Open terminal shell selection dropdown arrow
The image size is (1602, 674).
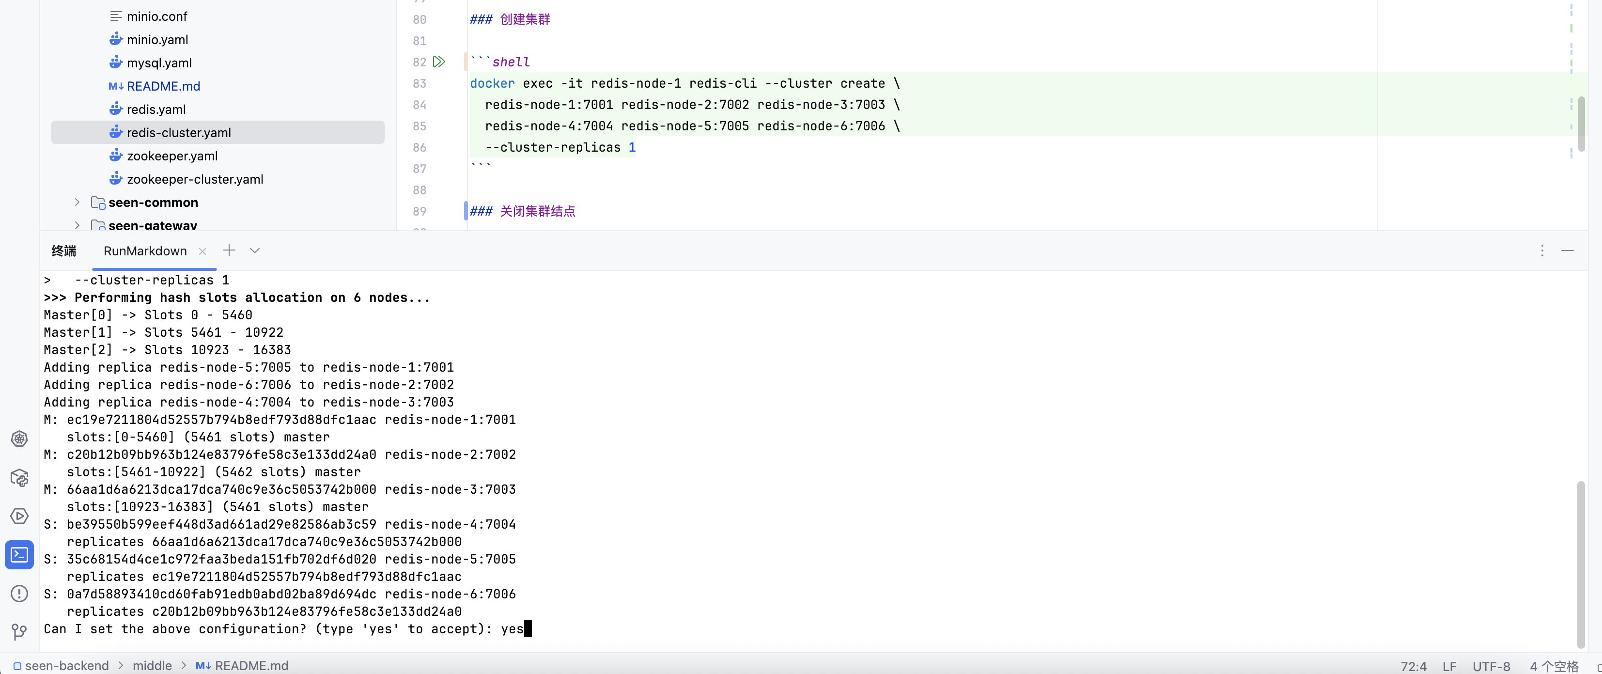point(254,251)
